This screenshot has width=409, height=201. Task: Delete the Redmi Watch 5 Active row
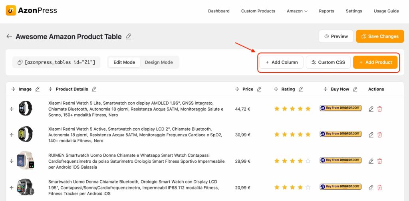pos(380,135)
